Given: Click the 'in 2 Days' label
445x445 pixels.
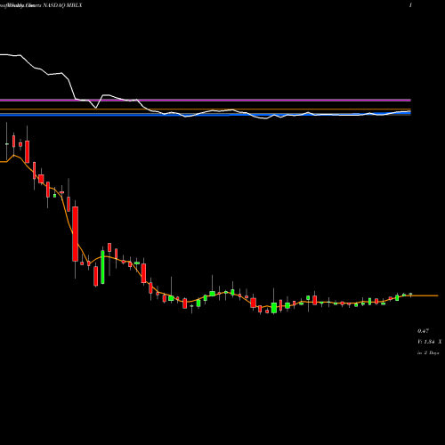Looking at the screenshot, I should (428, 352).
